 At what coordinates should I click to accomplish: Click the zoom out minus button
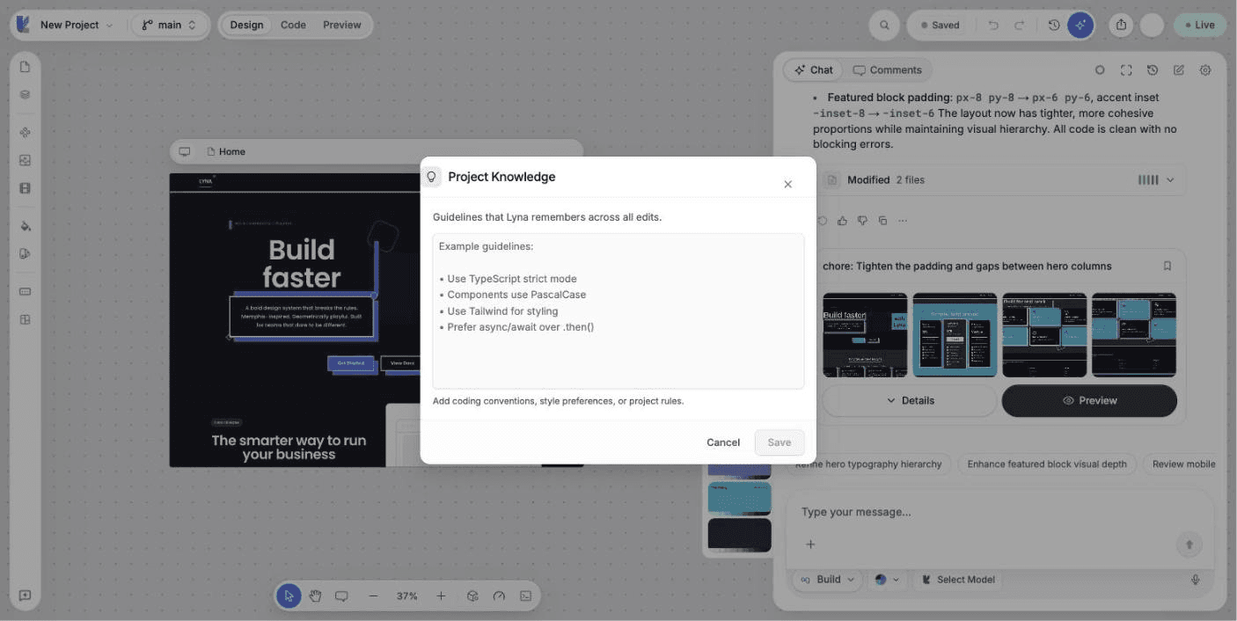373,595
